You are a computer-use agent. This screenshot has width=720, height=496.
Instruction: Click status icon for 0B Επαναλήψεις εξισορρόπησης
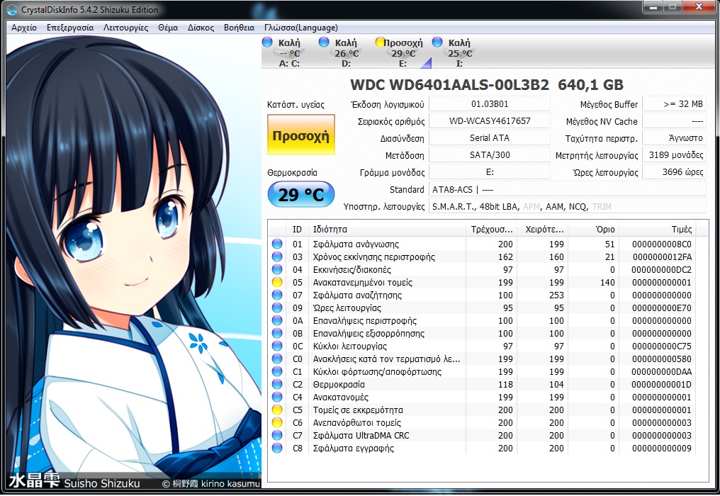click(x=277, y=333)
